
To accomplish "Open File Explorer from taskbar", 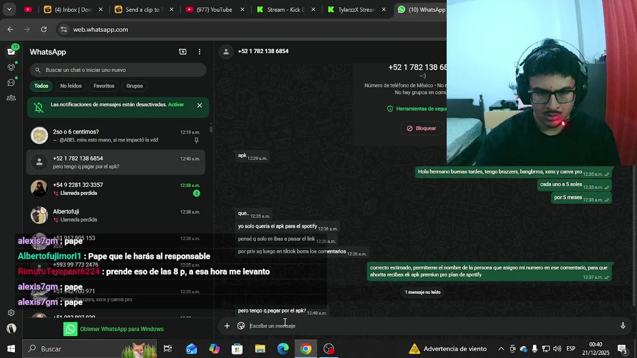I will [x=260, y=349].
